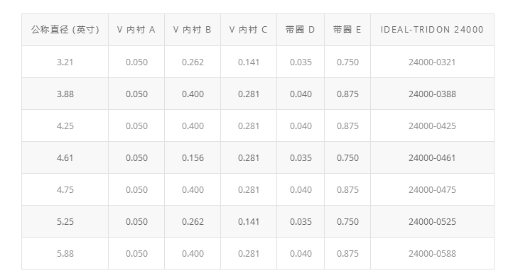Click the IDEAL-TRIDON 24000 column header
Viewport: 513px width, 278px height.
click(432, 30)
